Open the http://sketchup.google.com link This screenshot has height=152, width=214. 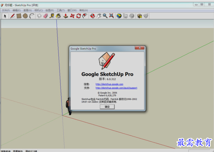click(109, 84)
